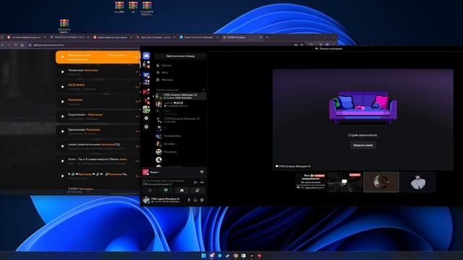The image size is (463, 260).
Task: Play the Чеченская лезгинка track
Action: click(x=62, y=71)
